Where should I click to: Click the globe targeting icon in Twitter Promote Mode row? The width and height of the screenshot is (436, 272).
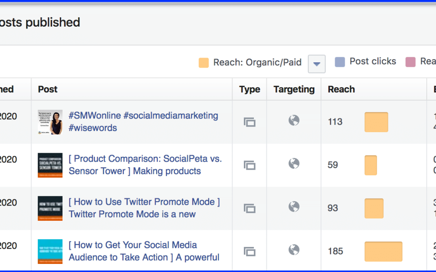294,206
